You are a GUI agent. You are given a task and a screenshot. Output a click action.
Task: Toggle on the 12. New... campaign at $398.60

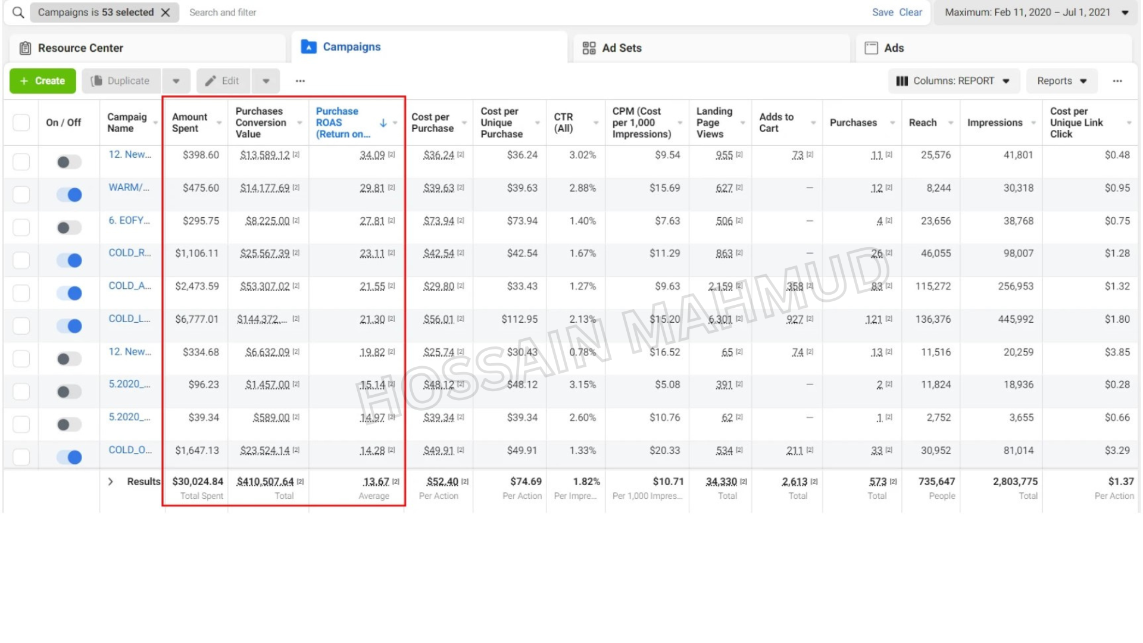click(68, 162)
